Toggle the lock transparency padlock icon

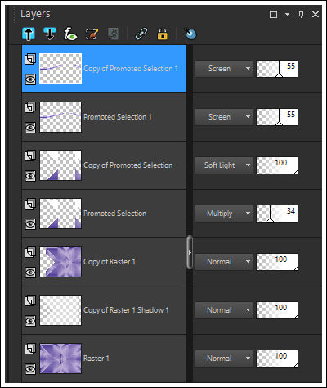(x=163, y=34)
